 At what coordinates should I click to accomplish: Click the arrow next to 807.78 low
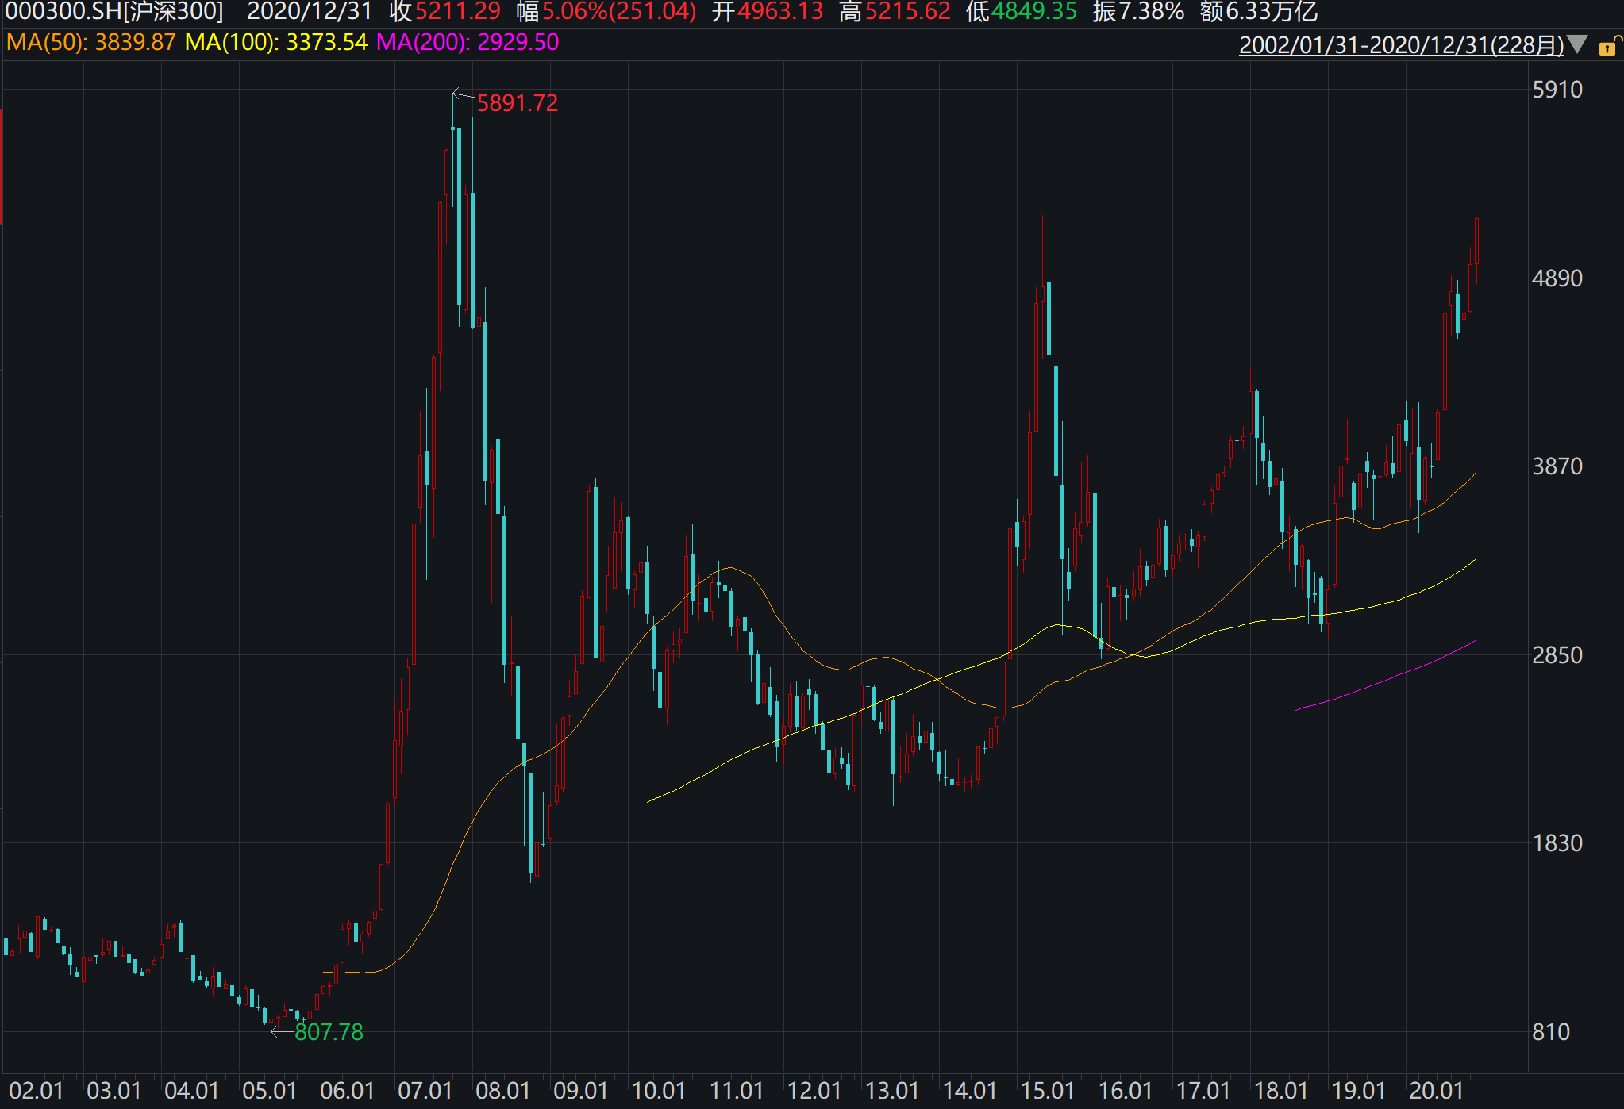pyautogui.click(x=281, y=1031)
